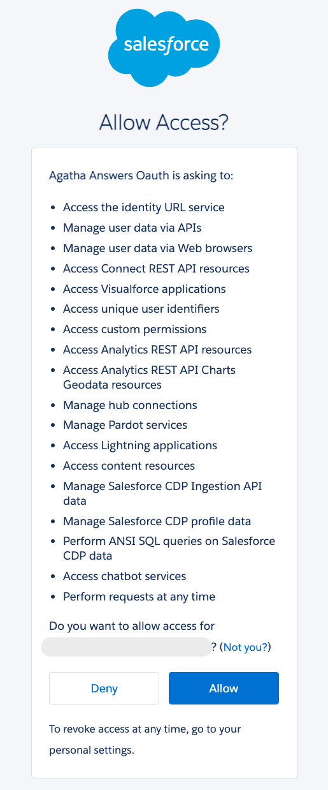Click the "Allow Access?" heading
The width and height of the screenshot is (328, 790).
164,123
